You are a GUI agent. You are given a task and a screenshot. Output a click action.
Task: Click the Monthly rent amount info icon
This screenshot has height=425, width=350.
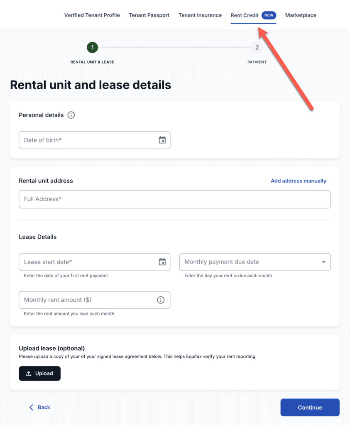tap(161, 300)
